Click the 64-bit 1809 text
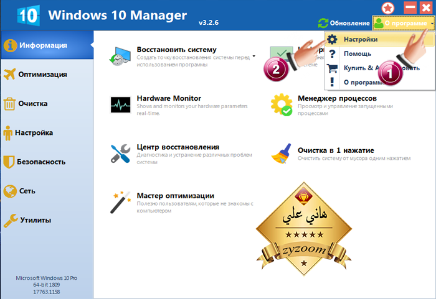 tap(47, 285)
